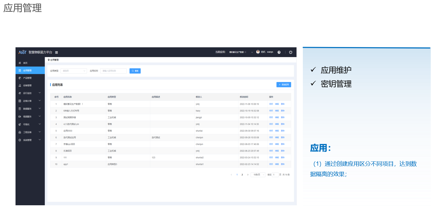Click the user avatar next to wanps
Viewport: 431px width, 211px height.
pos(258,52)
